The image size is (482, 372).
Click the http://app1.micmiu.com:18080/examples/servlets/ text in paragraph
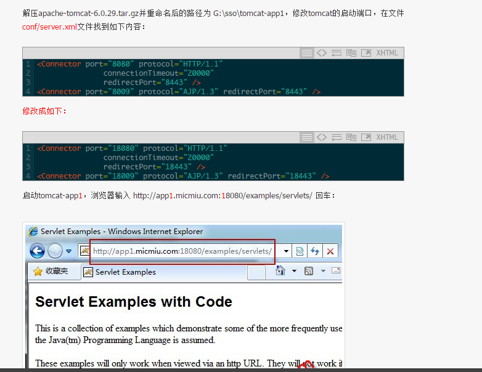pyautogui.click(x=223, y=195)
